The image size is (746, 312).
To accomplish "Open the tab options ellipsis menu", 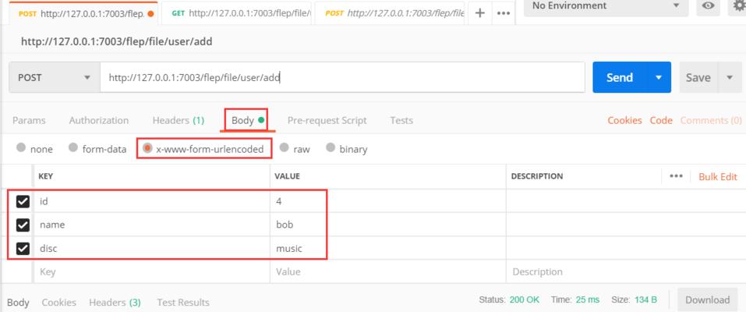I will (x=504, y=12).
